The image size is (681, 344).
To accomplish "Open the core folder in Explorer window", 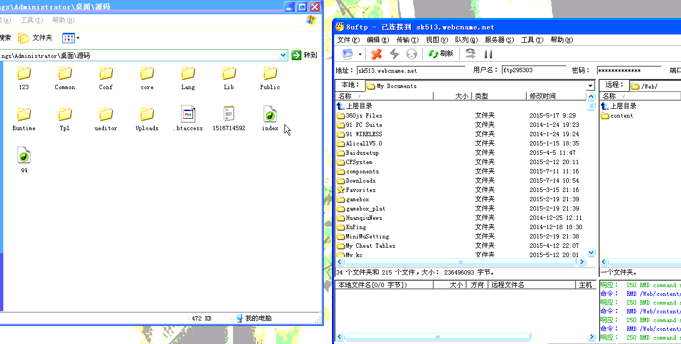I will [147, 78].
